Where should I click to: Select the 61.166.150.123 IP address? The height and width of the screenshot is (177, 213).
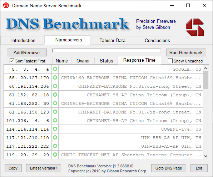tap(29, 112)
